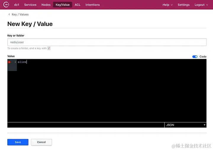Open the Intentions tab
213x150 pixels.
tap(93, 5)
